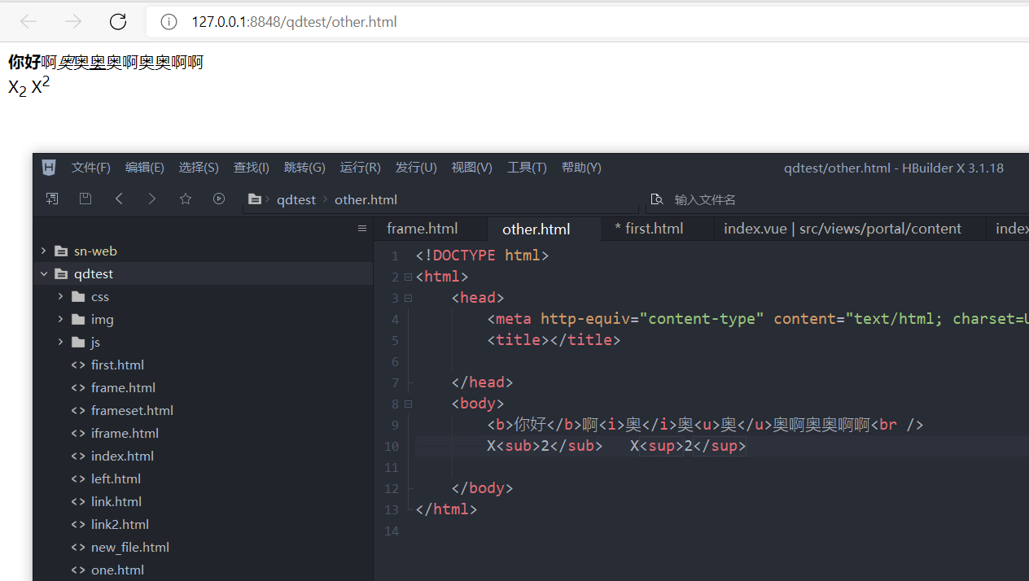
Task: Click the css folder icon
Action: pyautogui.click(x=78, y=296)
